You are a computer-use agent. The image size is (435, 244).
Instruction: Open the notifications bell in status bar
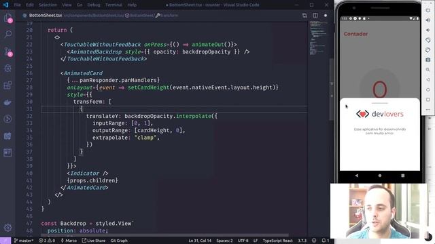coord(325,241)
